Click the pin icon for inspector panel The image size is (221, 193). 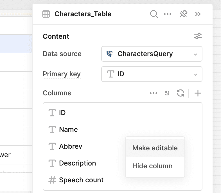coord(183,14)
